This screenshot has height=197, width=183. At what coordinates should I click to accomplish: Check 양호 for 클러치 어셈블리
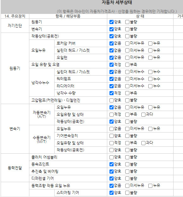(111, 157)
